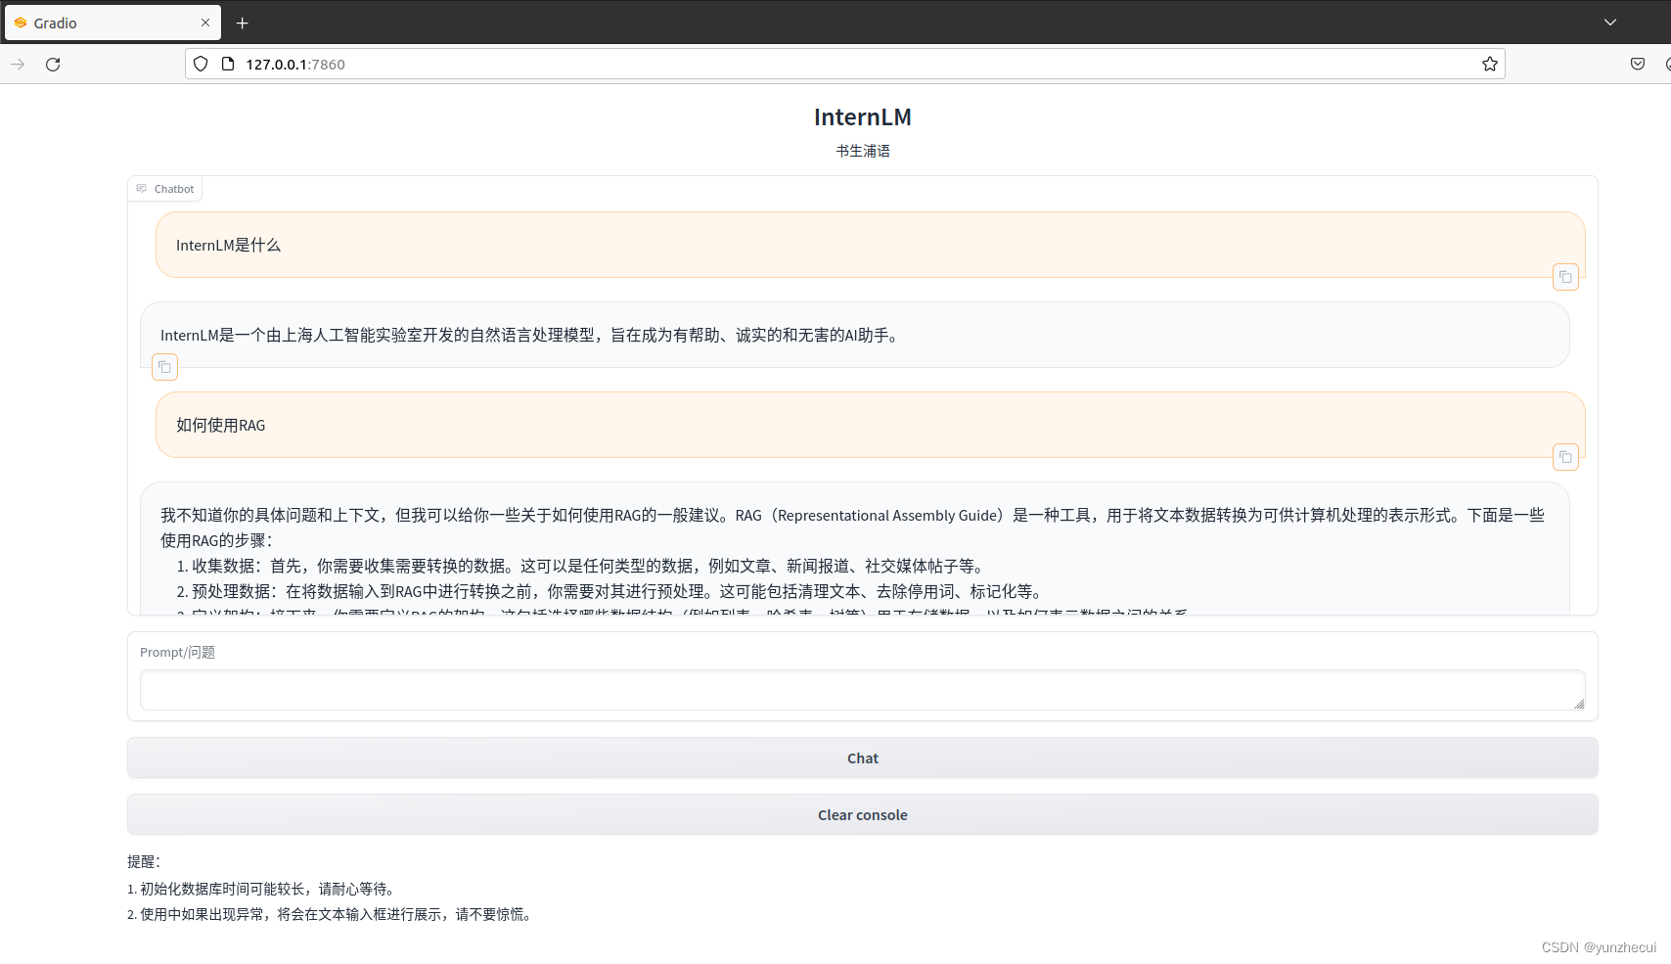Open site information page icon
The image size is (1671, 964).
click(x=228, y=65)
